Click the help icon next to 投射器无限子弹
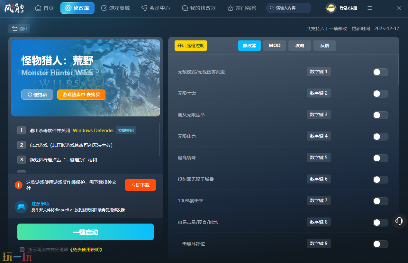Viewport: 408px width, 263px height. [x=212, y=179]
